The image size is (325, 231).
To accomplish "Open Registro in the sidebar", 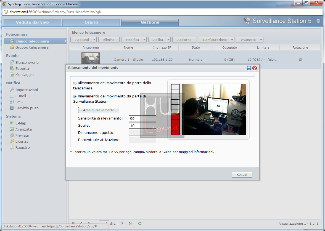I will (x=23, y=147).
